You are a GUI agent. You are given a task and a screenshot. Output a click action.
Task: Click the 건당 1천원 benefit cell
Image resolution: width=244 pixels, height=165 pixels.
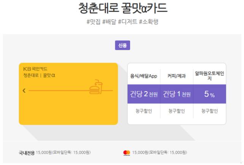[177, 94]
